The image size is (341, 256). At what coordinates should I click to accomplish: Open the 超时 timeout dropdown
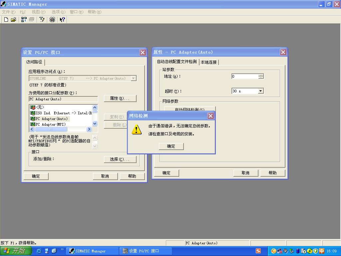point(261,91)
